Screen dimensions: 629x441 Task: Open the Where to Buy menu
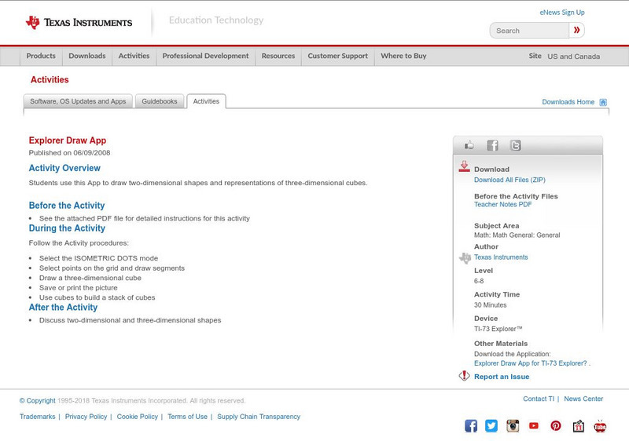pyautogui.click(x=403, y=56)
